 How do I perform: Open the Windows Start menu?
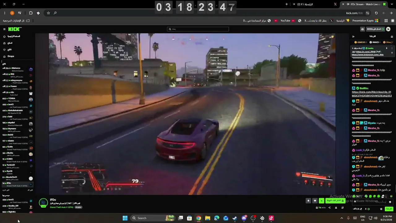125,218
